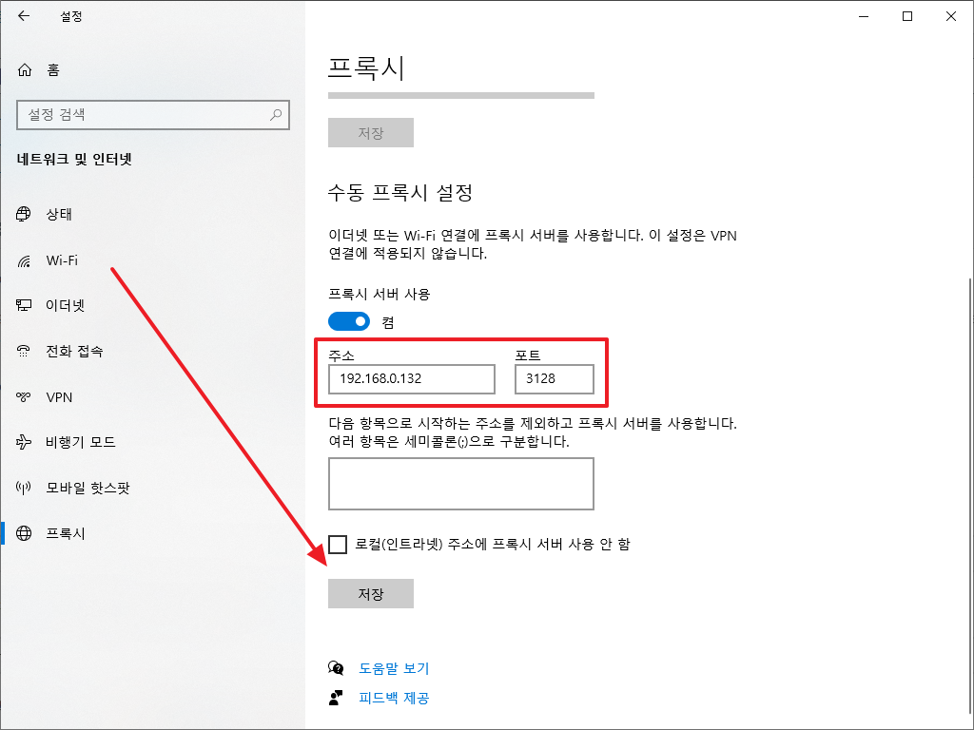
Task: Select the Wi-Fi signal icon
Action: click(x=24, y=260)
